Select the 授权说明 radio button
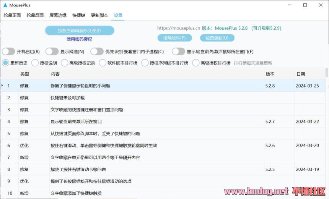The image size is (329, 199). (35, 63)
